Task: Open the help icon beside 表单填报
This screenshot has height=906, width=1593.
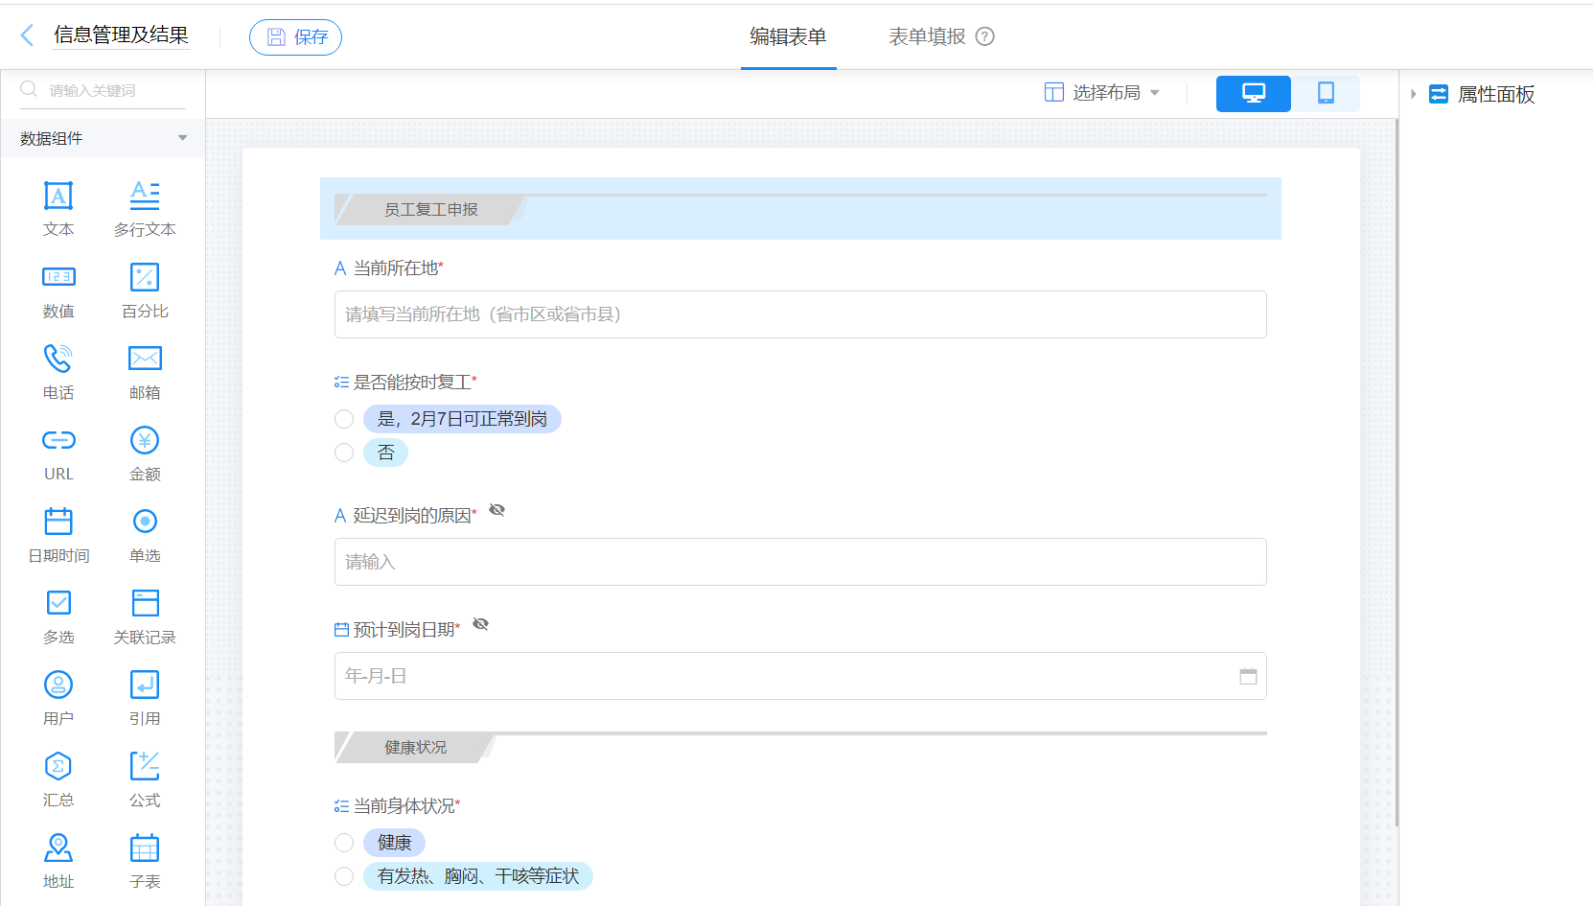Action: coord(984,36)
